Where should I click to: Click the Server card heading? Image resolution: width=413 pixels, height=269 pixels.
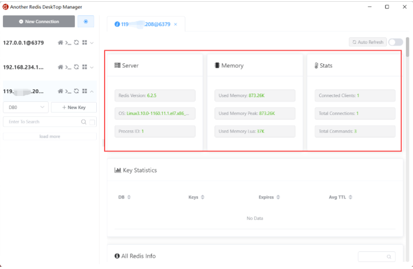(127, 65)
